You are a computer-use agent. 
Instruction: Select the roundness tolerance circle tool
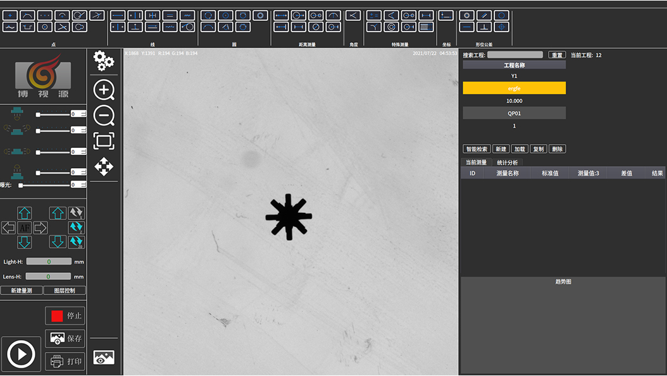502,15
